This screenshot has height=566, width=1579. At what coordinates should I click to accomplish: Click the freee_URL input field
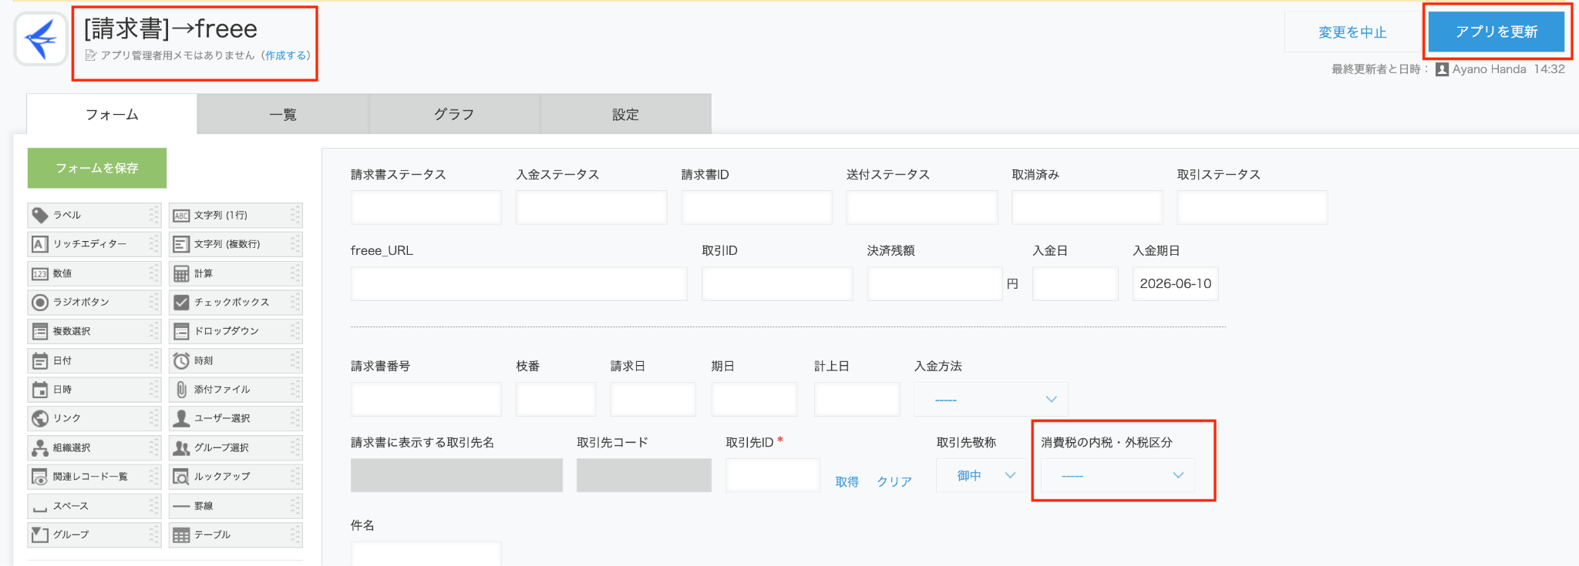pyautogui.click(x=519, y=283)
